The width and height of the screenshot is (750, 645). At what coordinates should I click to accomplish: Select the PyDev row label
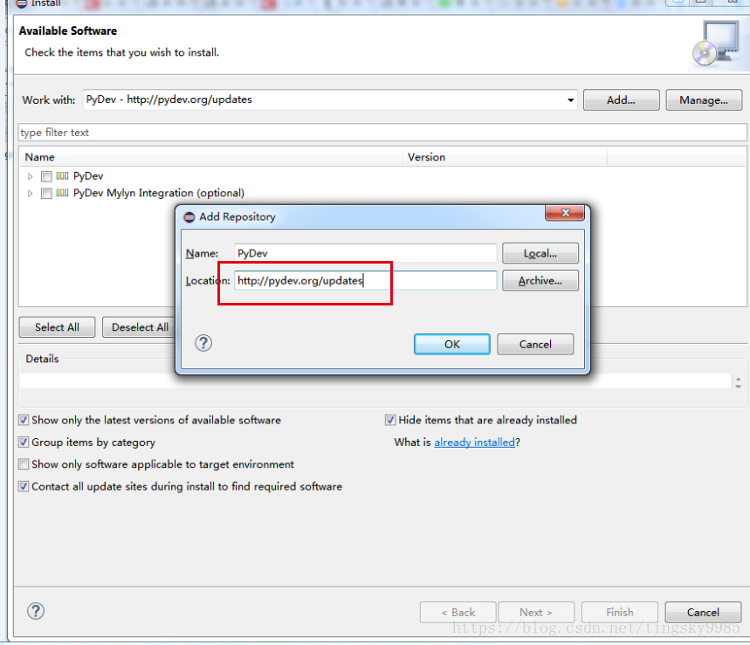[88, 176]
